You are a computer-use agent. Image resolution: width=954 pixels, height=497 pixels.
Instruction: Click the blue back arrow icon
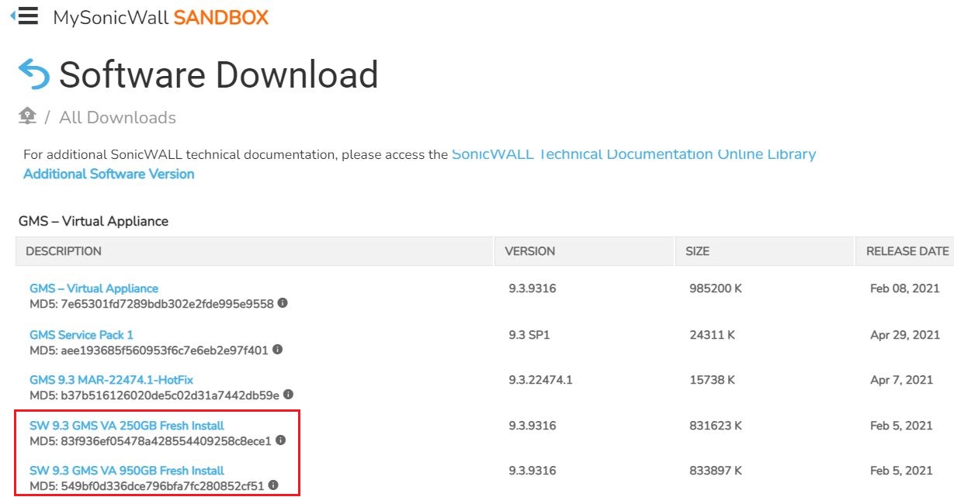click(33, 74)
